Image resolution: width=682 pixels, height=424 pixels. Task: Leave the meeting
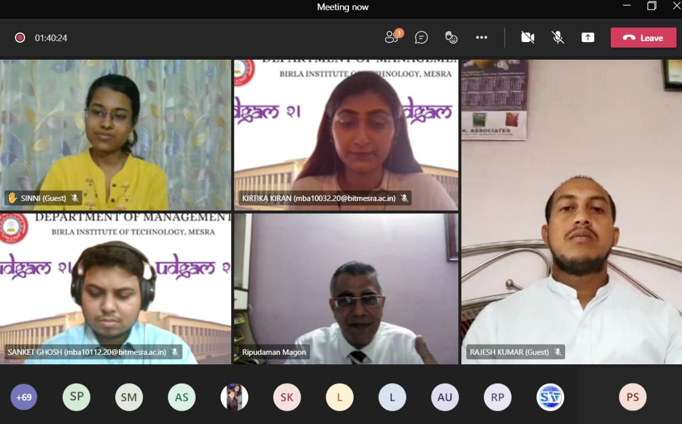tap(643, 38)
